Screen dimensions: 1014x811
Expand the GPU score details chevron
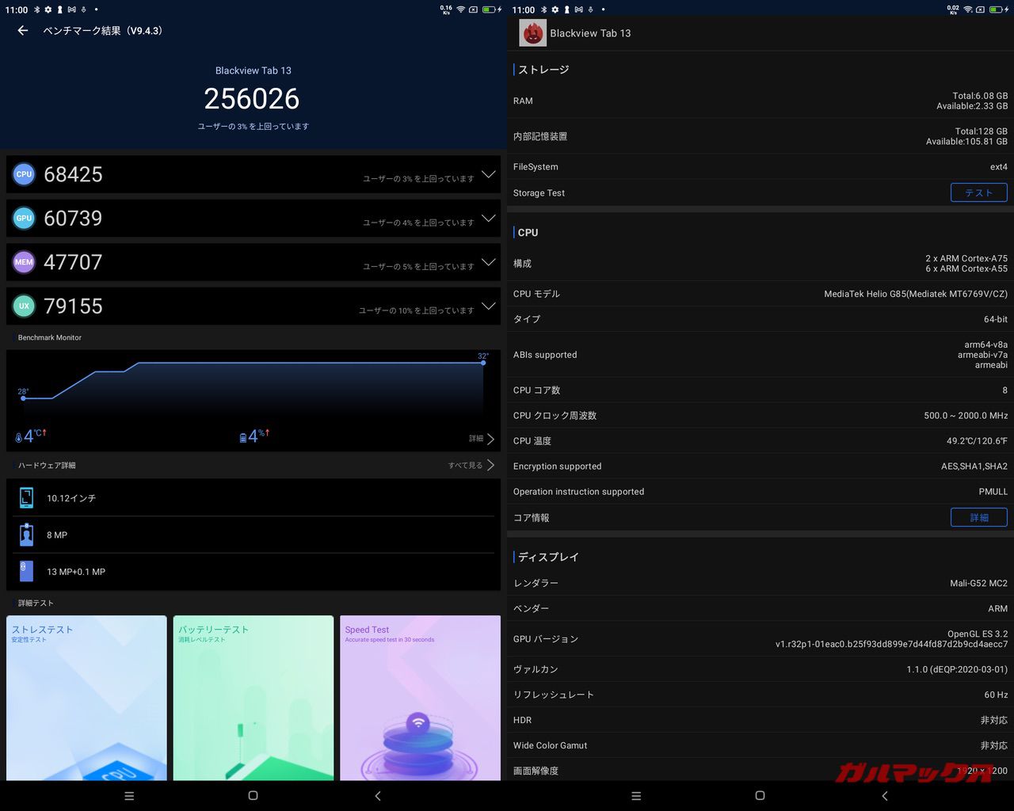(489, 219)
